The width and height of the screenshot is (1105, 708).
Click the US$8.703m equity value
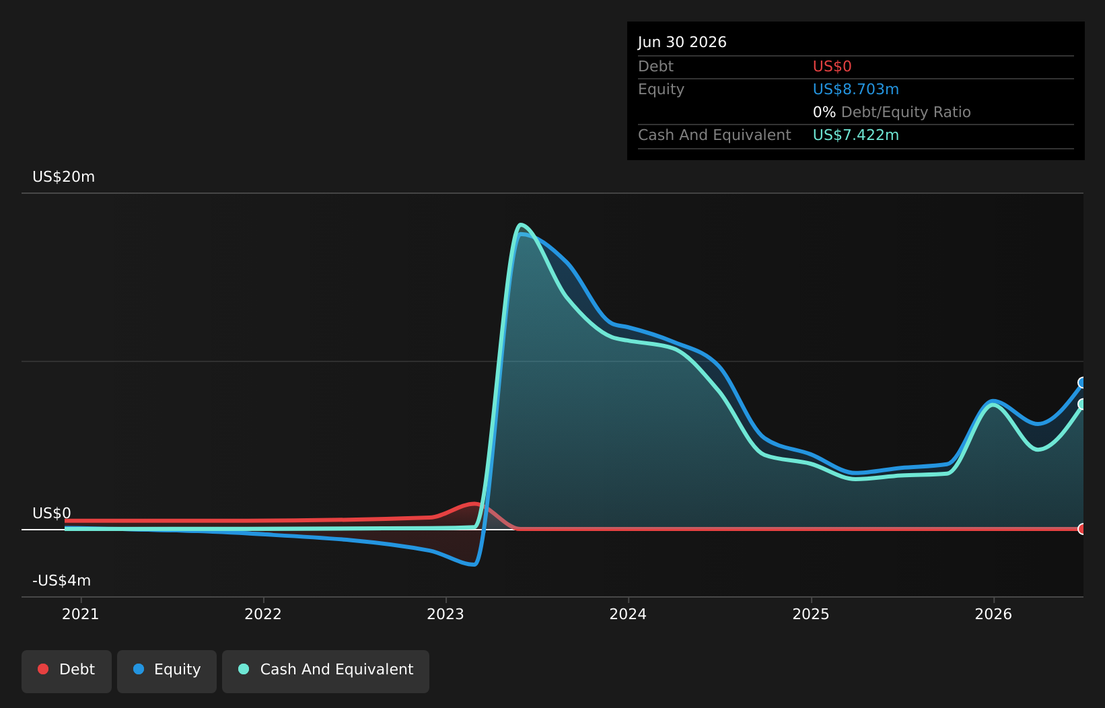856,90
